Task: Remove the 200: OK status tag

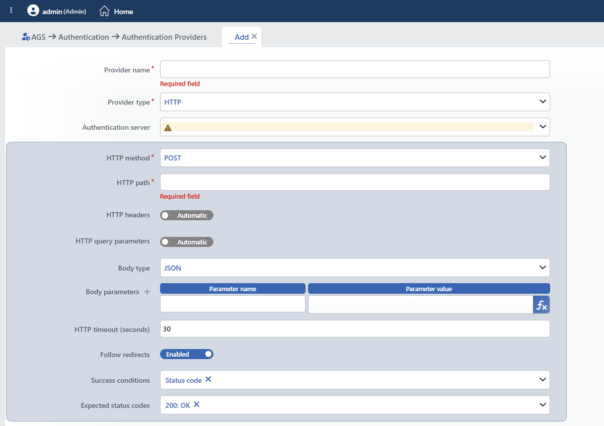Action: tap(197, 404)
